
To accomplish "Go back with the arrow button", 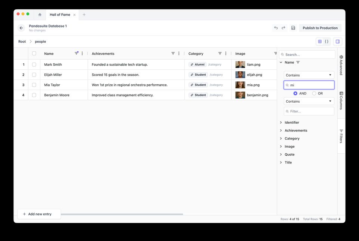I will click(21, 28).
